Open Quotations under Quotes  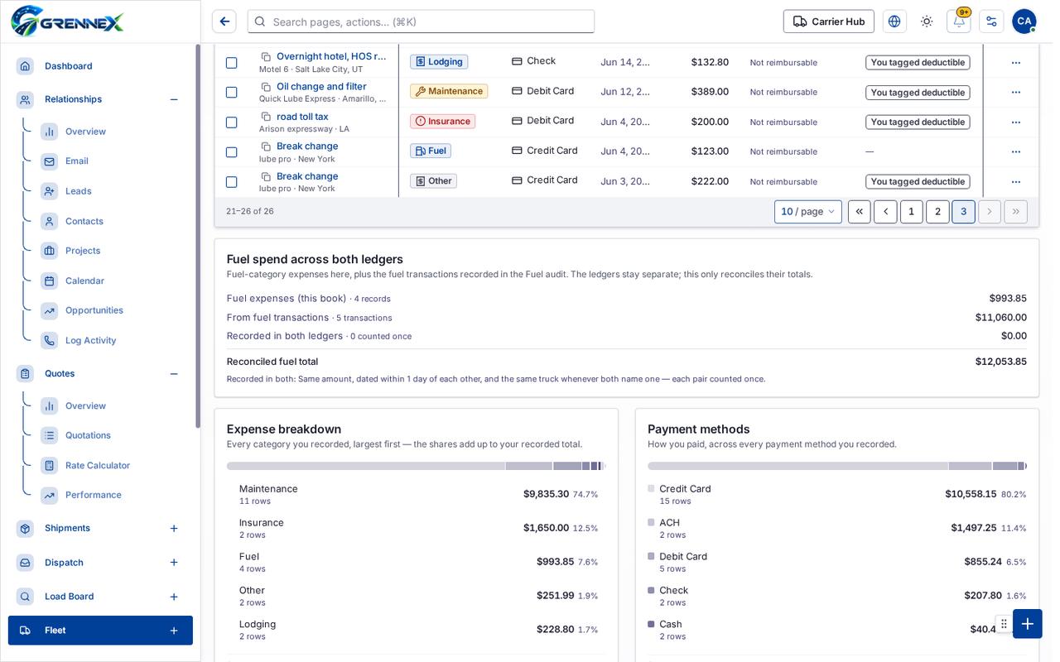click(x=88, y=435)
